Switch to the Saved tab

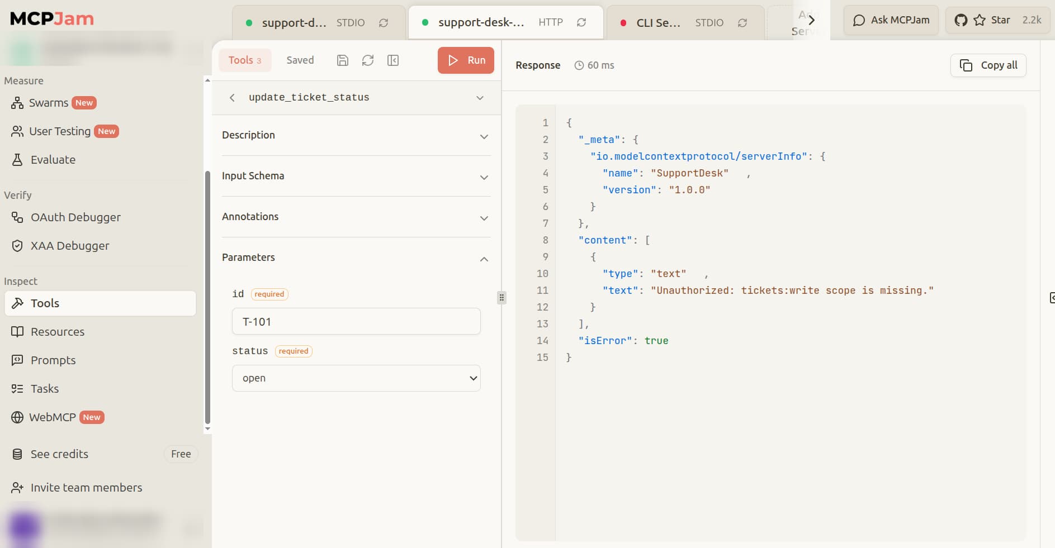click(x=300, y=60)
